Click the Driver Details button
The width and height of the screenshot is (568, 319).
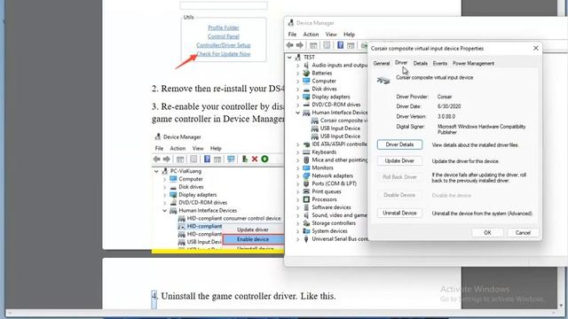tap(399, 144)
